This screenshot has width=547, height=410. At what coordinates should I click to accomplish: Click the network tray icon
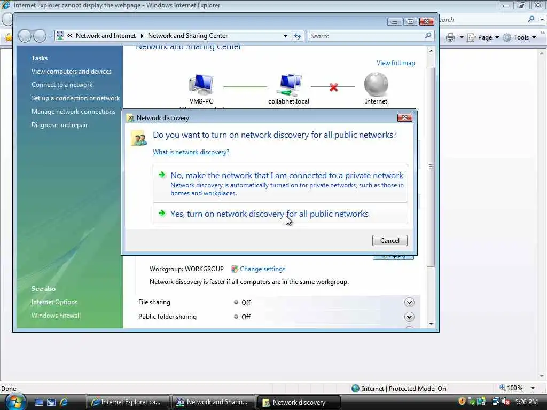[495, 401]
